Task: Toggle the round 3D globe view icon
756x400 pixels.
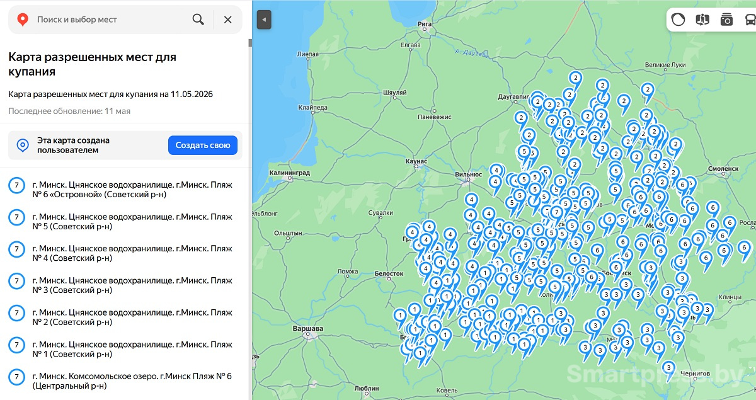Action: [x=678, y=20]
